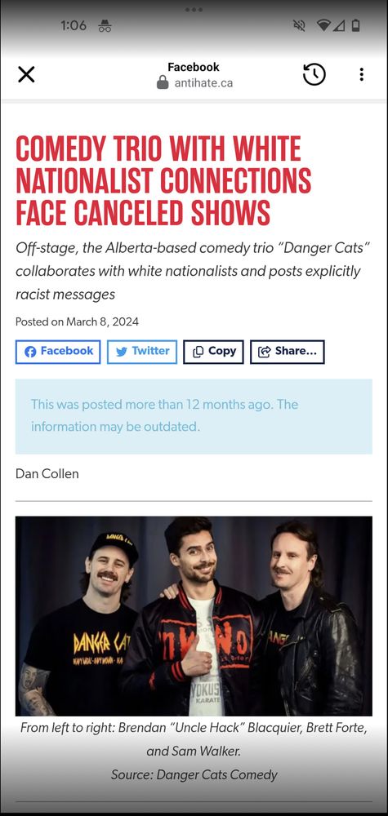
Task: Open the history clock icon
Action: (x=314, y=74)
